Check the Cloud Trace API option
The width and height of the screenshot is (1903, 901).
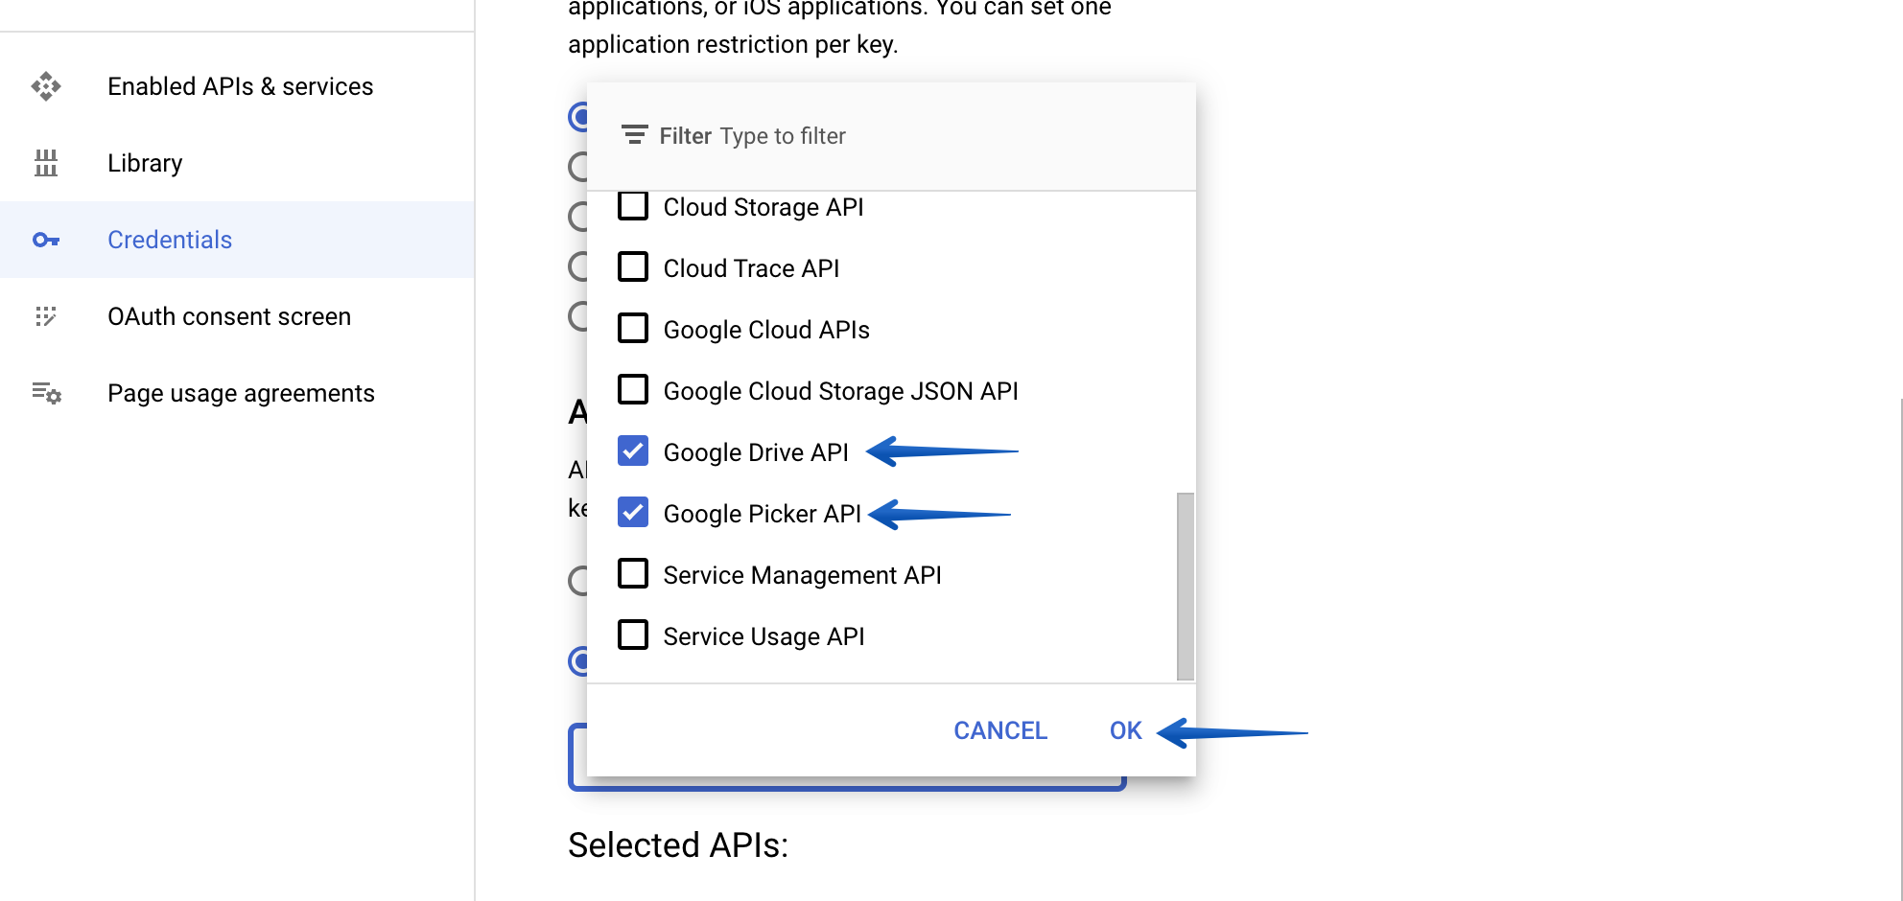(x=632, y=266)
